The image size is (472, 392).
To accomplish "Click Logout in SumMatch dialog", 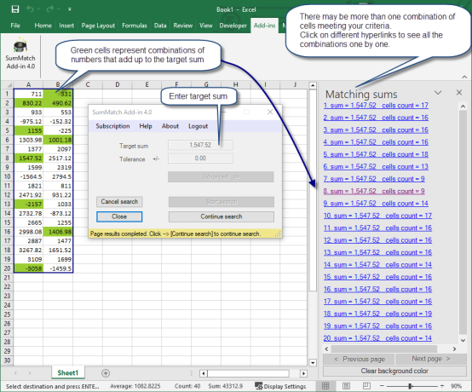I will pyautogui.click(x=198, y=126).
